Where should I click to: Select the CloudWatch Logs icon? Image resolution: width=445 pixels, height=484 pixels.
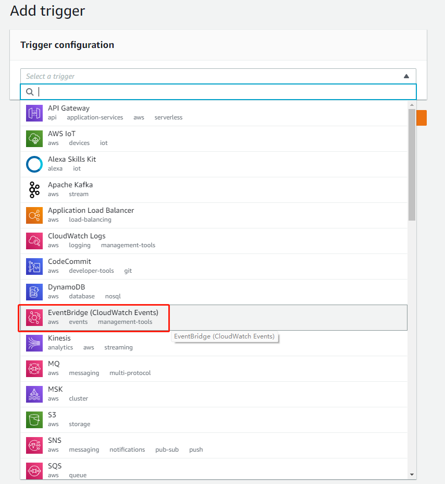pos(34,240)
